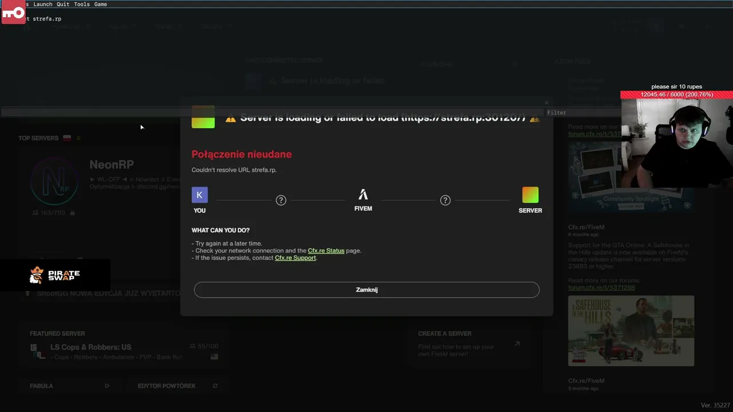Click the arrow icon on CREATE A SERVER

pos(517,344)
